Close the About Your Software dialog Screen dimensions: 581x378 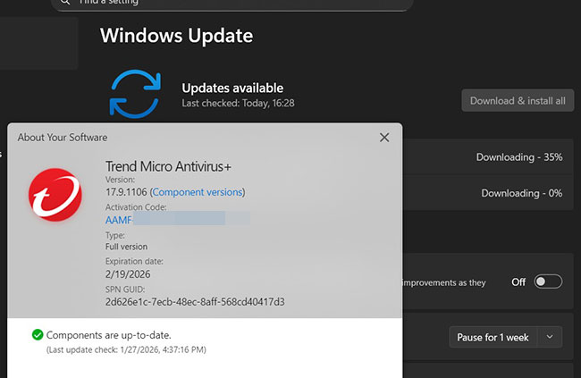point(384,138)
